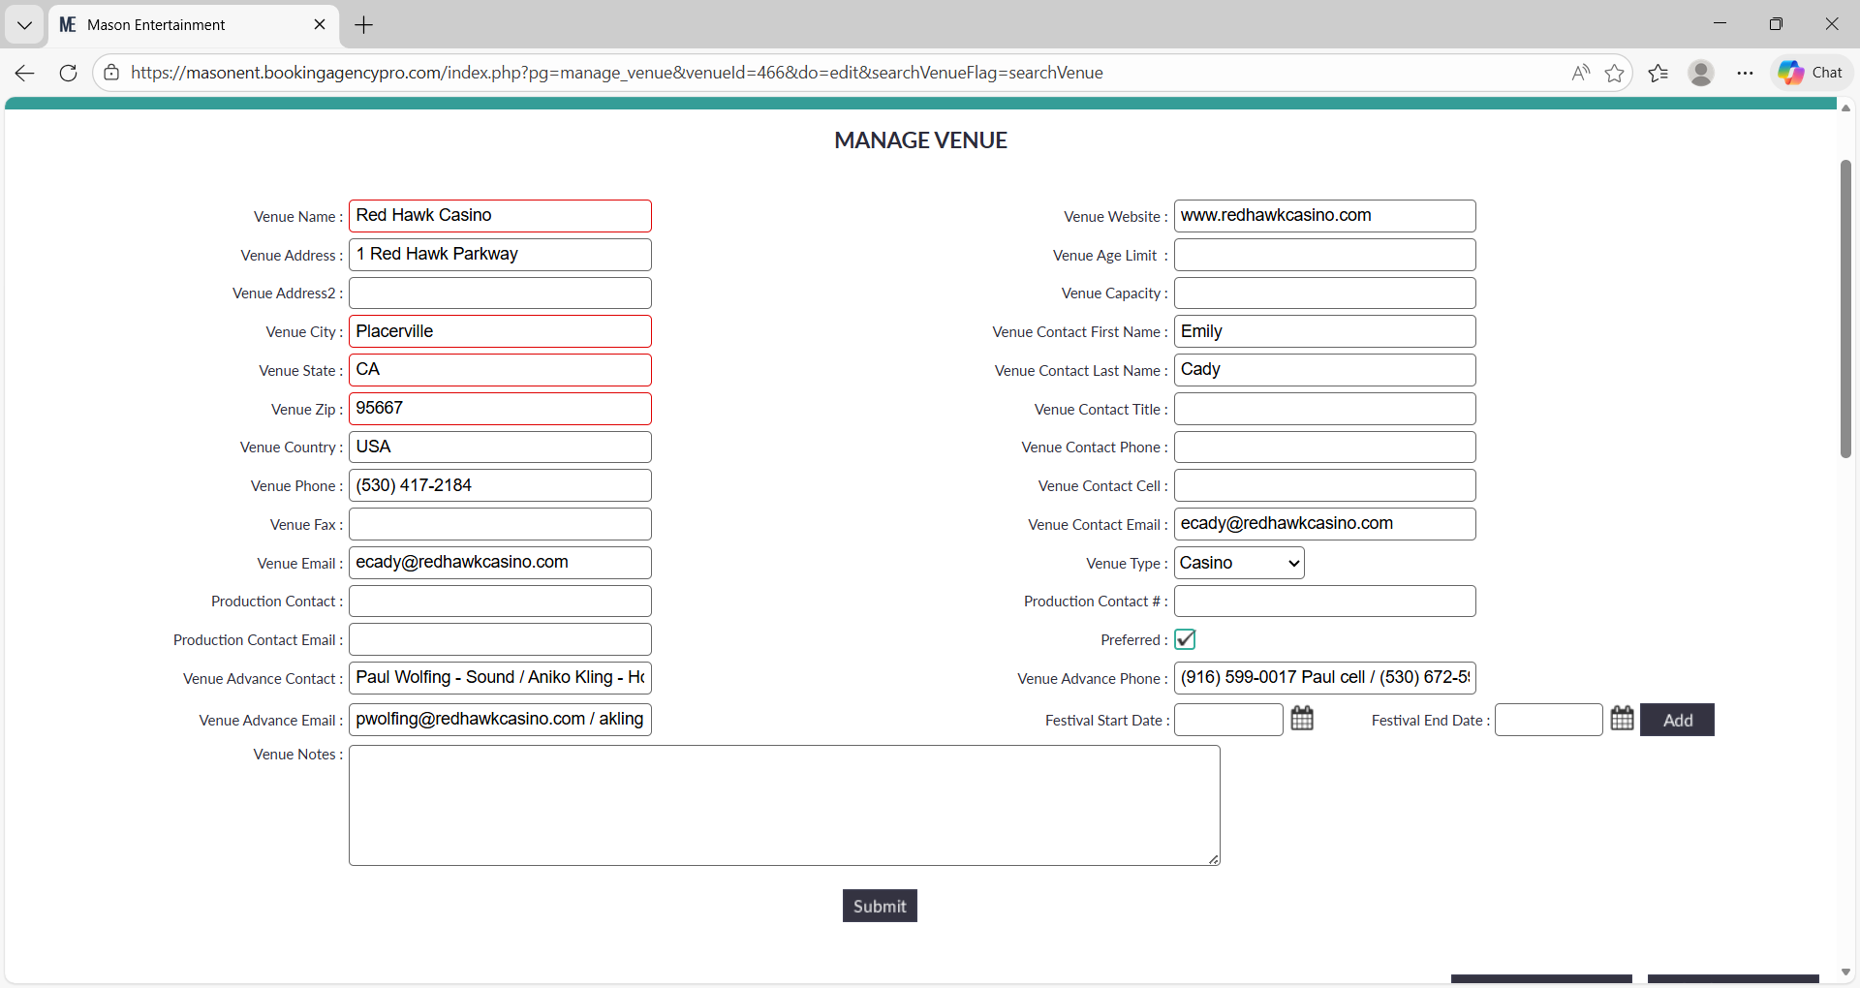Open the Favorites list dropdown

coord(1658,72)
